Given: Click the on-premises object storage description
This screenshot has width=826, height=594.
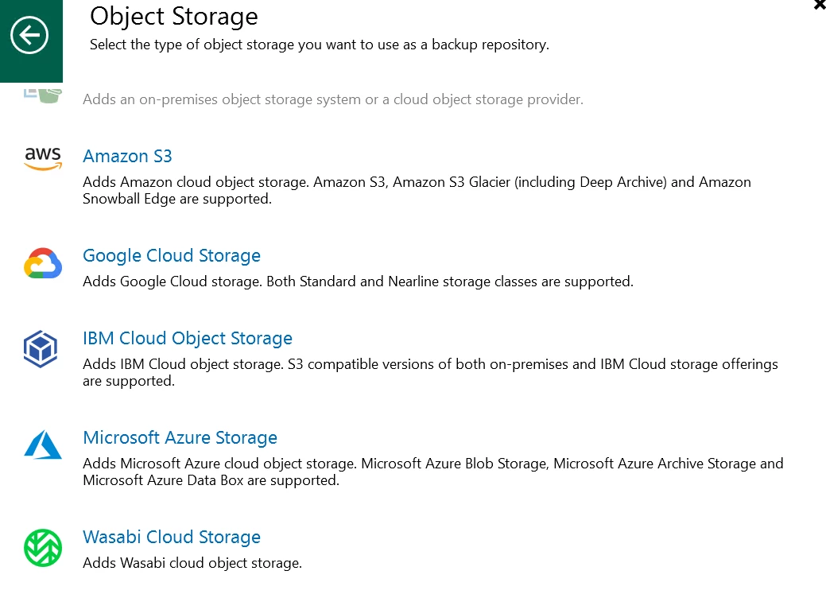Looking at the screenshot, I should coord(333,99).
